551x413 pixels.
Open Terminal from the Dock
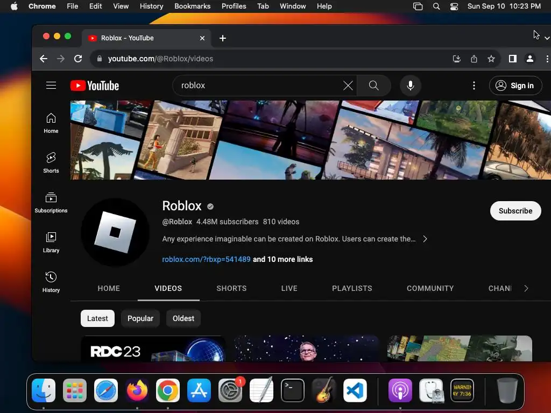coord(293,390)
